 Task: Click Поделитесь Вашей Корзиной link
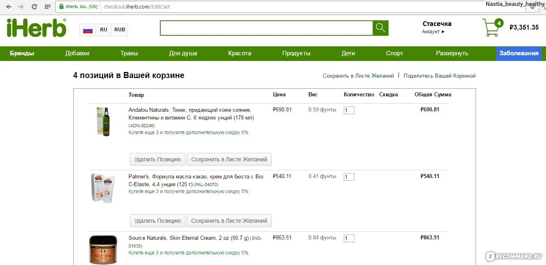click(x=439, y=76)
